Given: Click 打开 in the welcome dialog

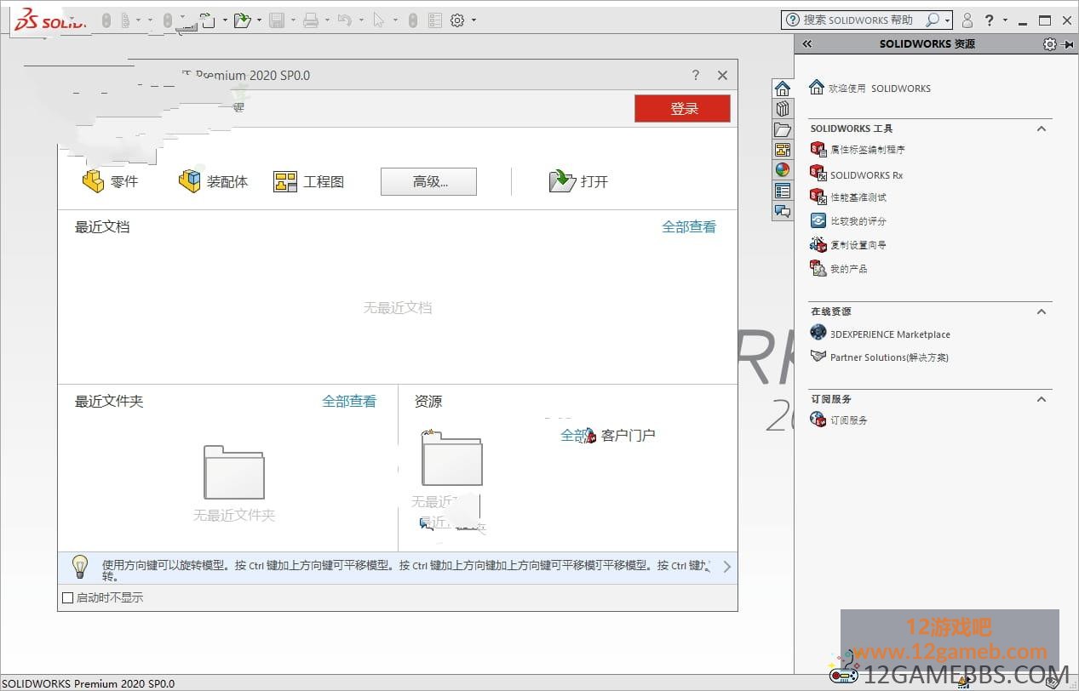Looking at the screenshot, I should pyautogui.click(x=579, y=181).
